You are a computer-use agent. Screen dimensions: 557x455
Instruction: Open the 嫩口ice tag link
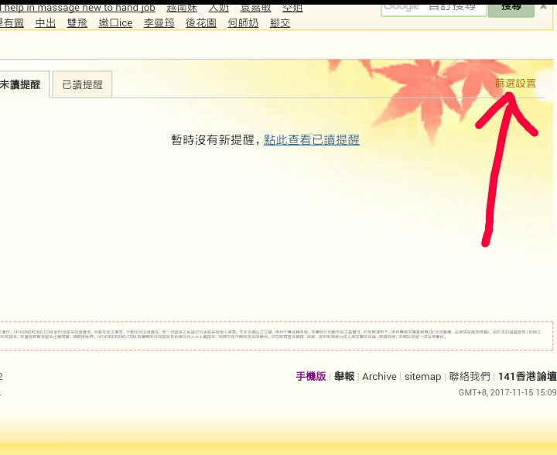[115, 23]
